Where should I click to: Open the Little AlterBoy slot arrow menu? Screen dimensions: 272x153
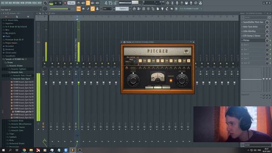tap(242, 31)
